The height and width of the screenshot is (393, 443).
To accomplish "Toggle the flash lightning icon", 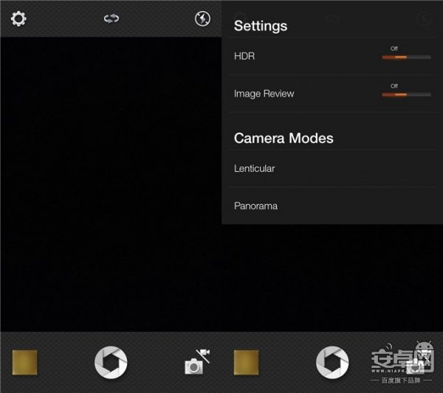I will (202, 18).
